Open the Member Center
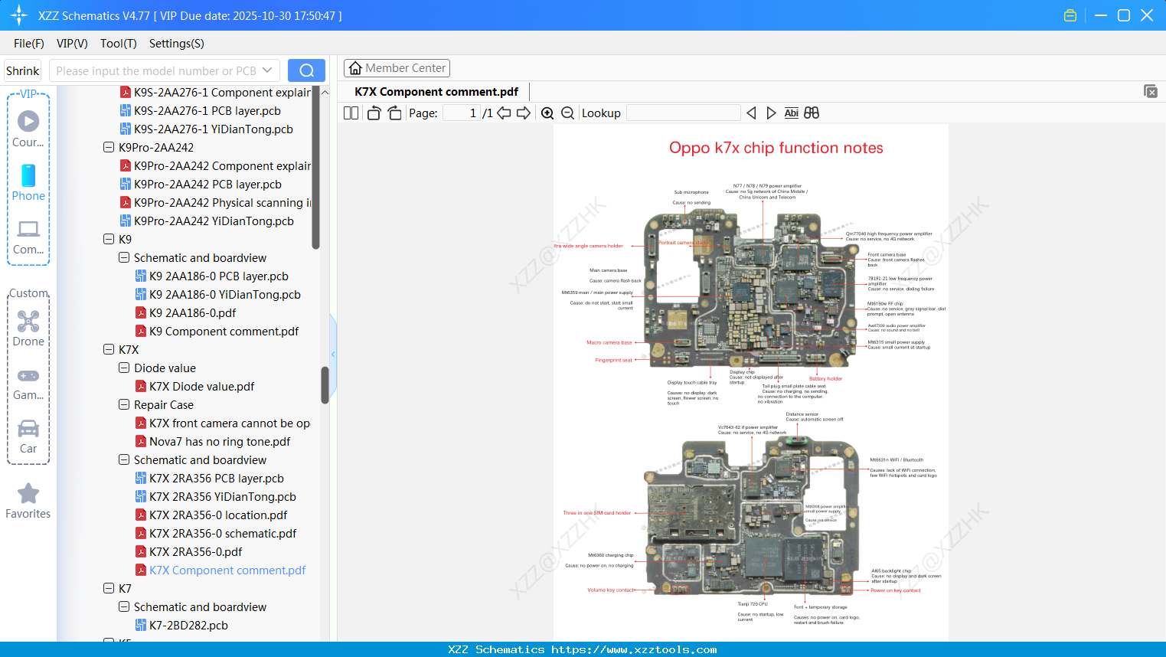 pyautogui.click(x=397, y=67)
